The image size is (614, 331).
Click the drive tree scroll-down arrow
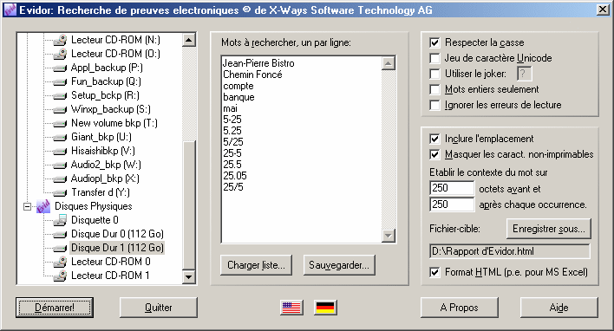coord(189,277)
